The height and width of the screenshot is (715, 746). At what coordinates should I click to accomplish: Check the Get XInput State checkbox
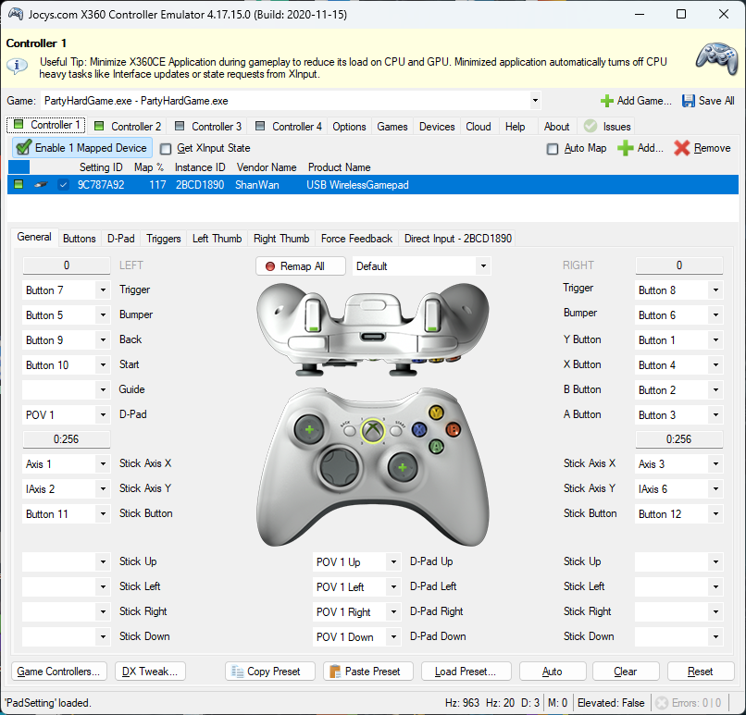[166, 149]
